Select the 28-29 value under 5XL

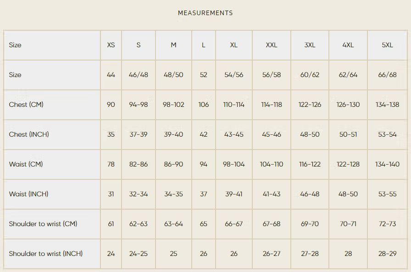pos(387,254)
